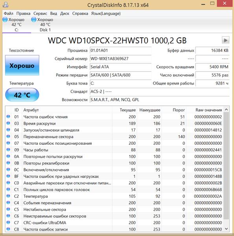Viewport: 234px width, 236px height.
Task: Click the Serial ATA interface field
Action: pyautogui.click(x=120, y=67)
